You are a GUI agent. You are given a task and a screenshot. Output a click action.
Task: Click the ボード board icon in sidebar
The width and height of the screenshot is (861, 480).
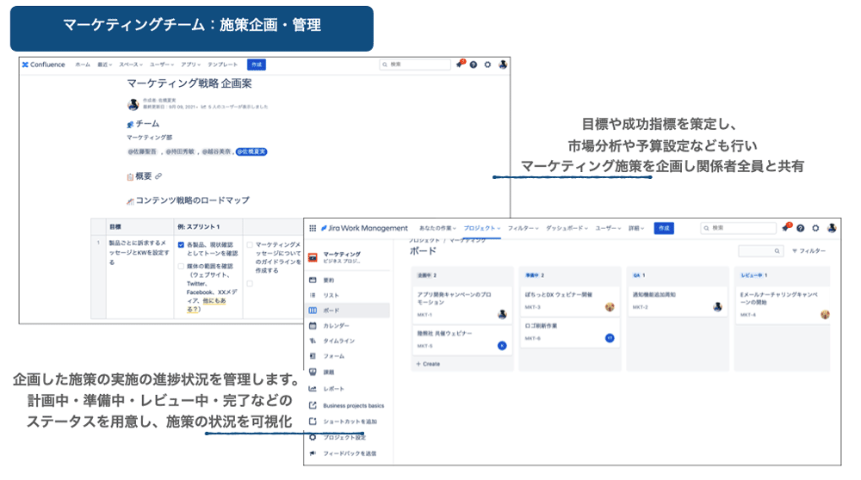313,311
